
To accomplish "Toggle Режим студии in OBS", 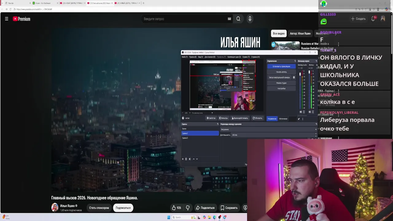I will (281, 83).
